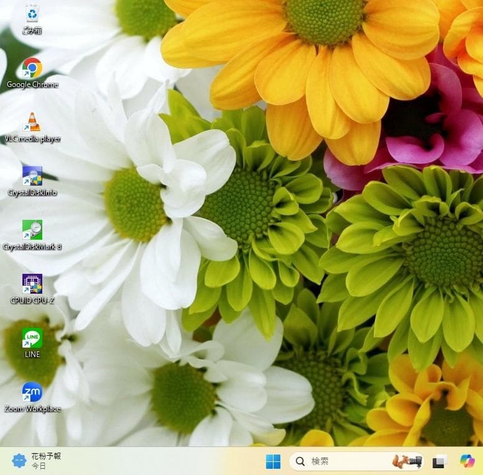Image resolution: width=483 pixels, height=475 pixels.
Task: Click the '今日' text in weather widget
Action: (39, 466)
